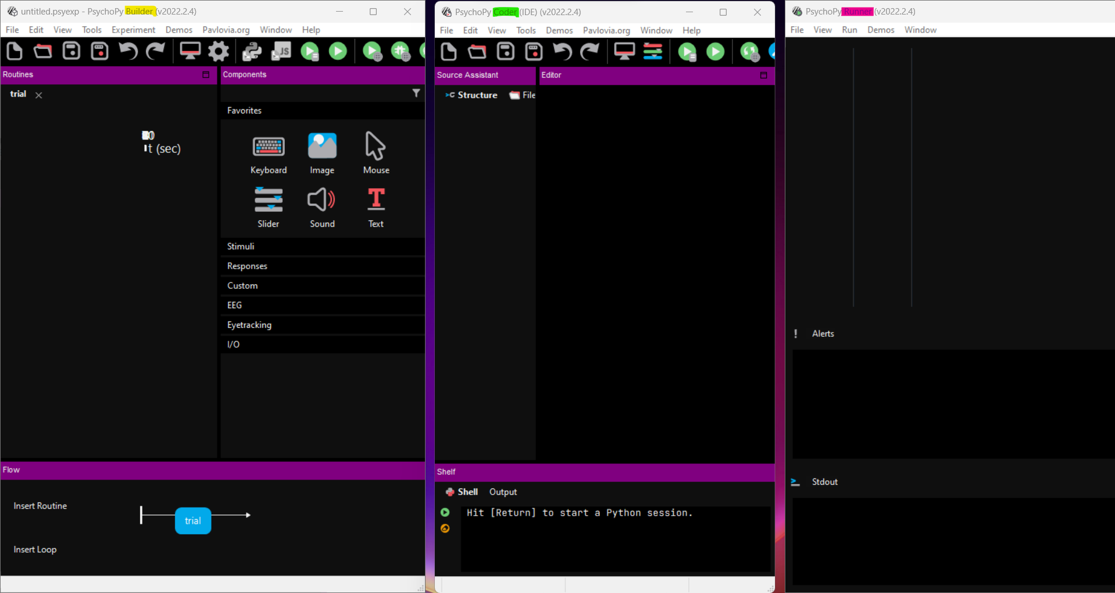
Task: Click the Compile to Python icon in Builder
Action: point(252,52)
